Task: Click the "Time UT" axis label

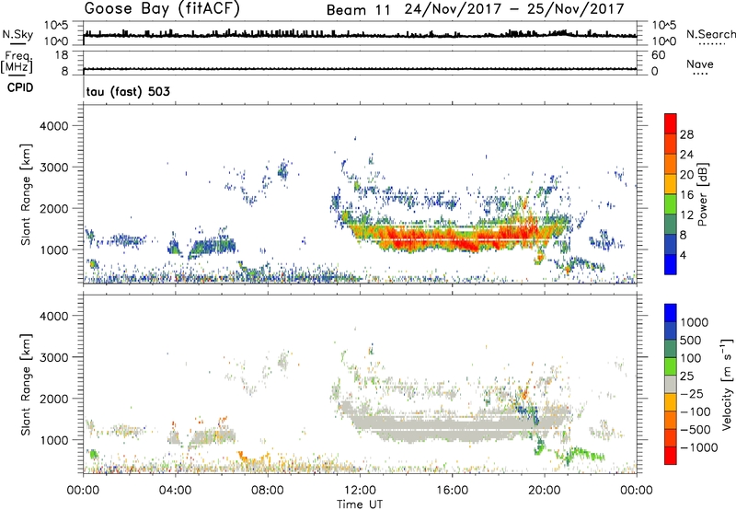Action: (x=360, y=504)
